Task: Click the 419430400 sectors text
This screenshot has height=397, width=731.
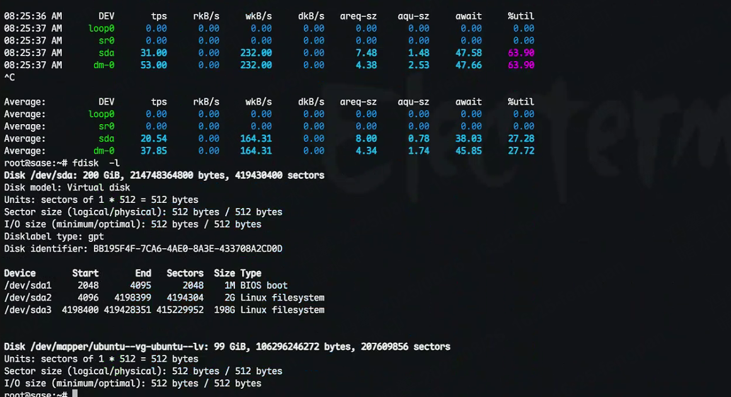Action: (280, 175)
